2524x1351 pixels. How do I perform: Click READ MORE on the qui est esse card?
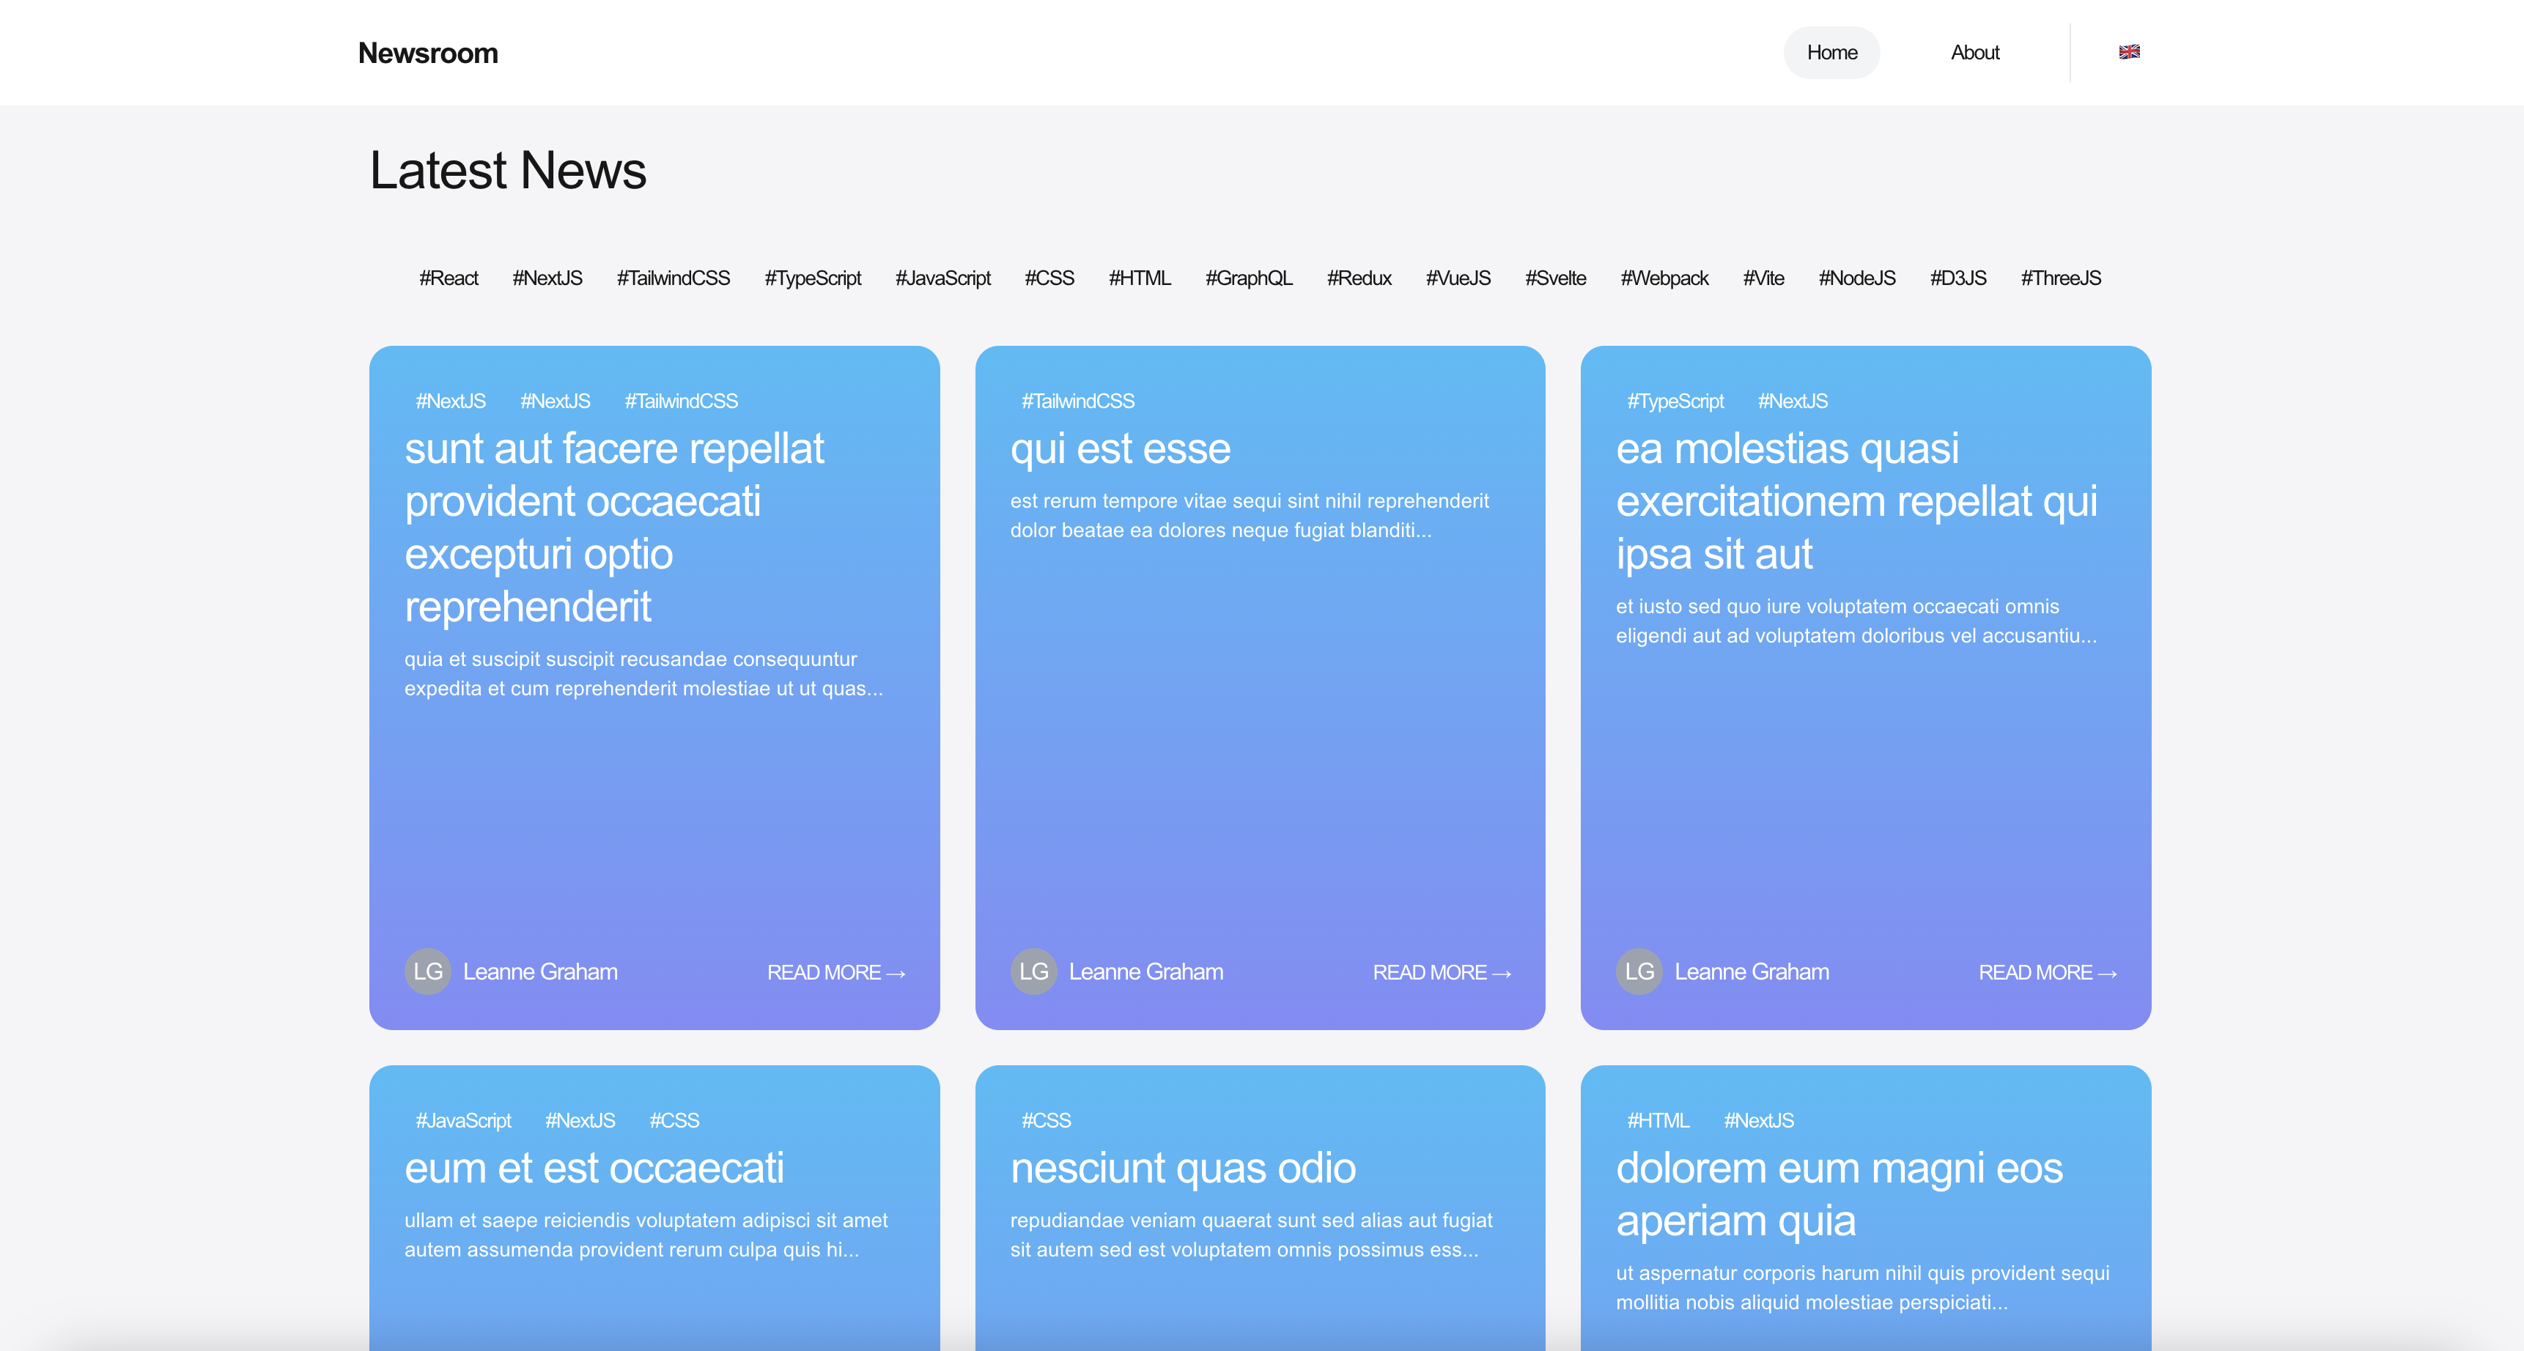click(x=1440, y=972)
